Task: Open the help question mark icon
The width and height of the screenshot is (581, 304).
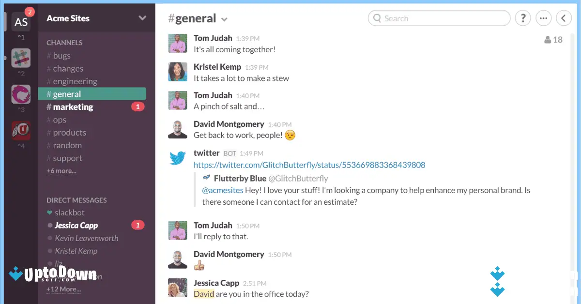Action: coord(522,18)
